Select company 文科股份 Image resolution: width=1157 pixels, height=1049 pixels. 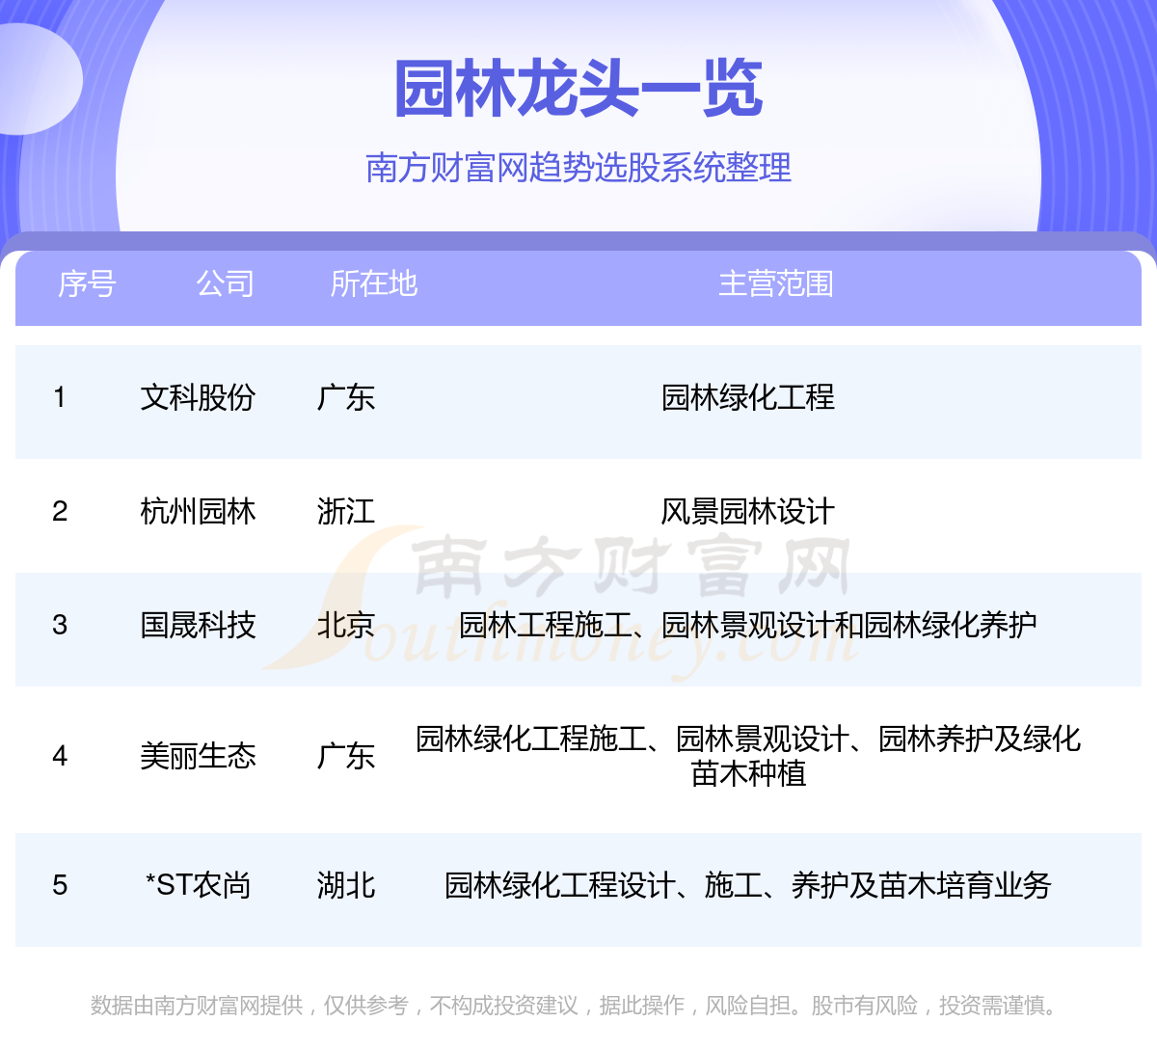tap(198, 397)
